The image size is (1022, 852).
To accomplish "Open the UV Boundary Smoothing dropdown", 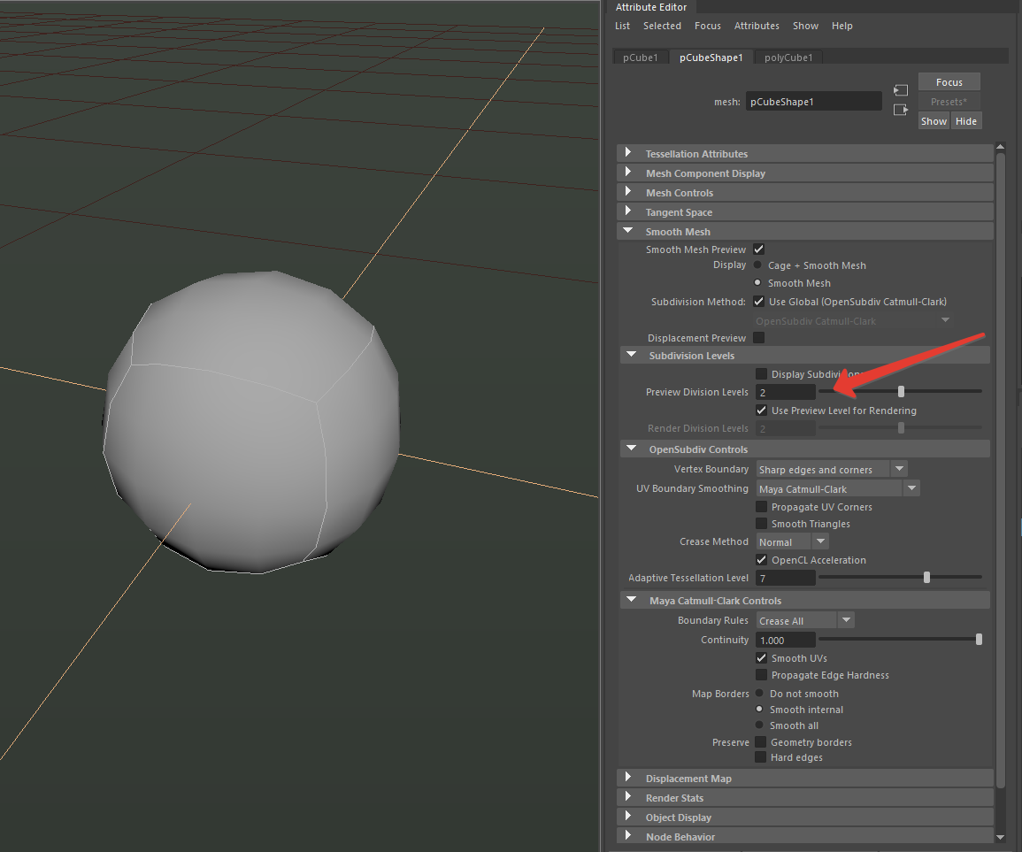I will coord(911,488).
